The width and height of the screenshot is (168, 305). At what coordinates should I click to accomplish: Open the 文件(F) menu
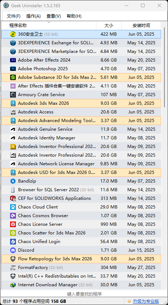click(14, 16)
